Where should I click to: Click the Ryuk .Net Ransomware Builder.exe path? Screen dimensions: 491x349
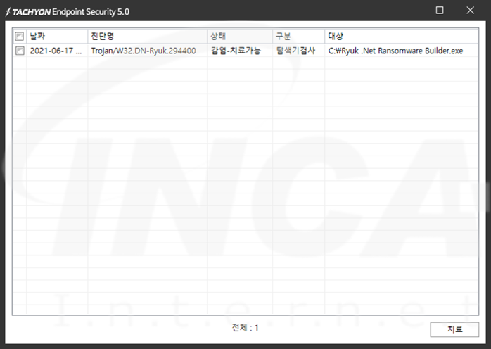click(395, 51)
